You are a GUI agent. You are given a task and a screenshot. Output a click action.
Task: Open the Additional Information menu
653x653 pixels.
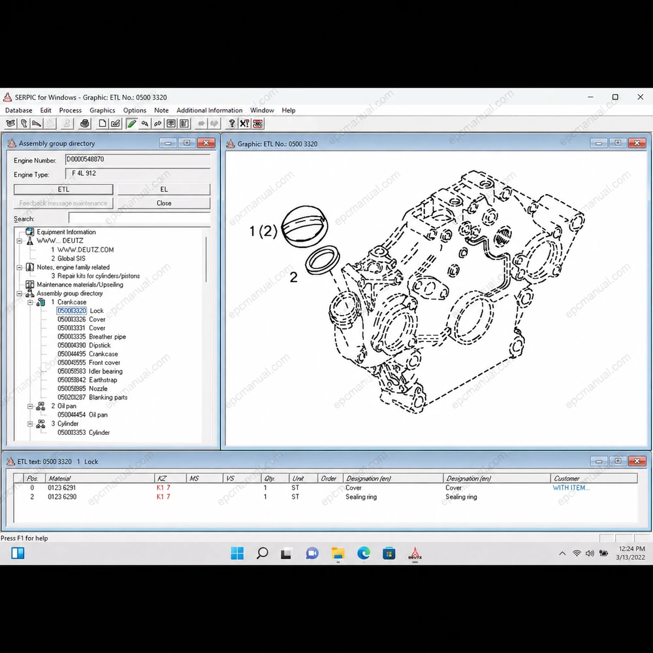[210, 110]
